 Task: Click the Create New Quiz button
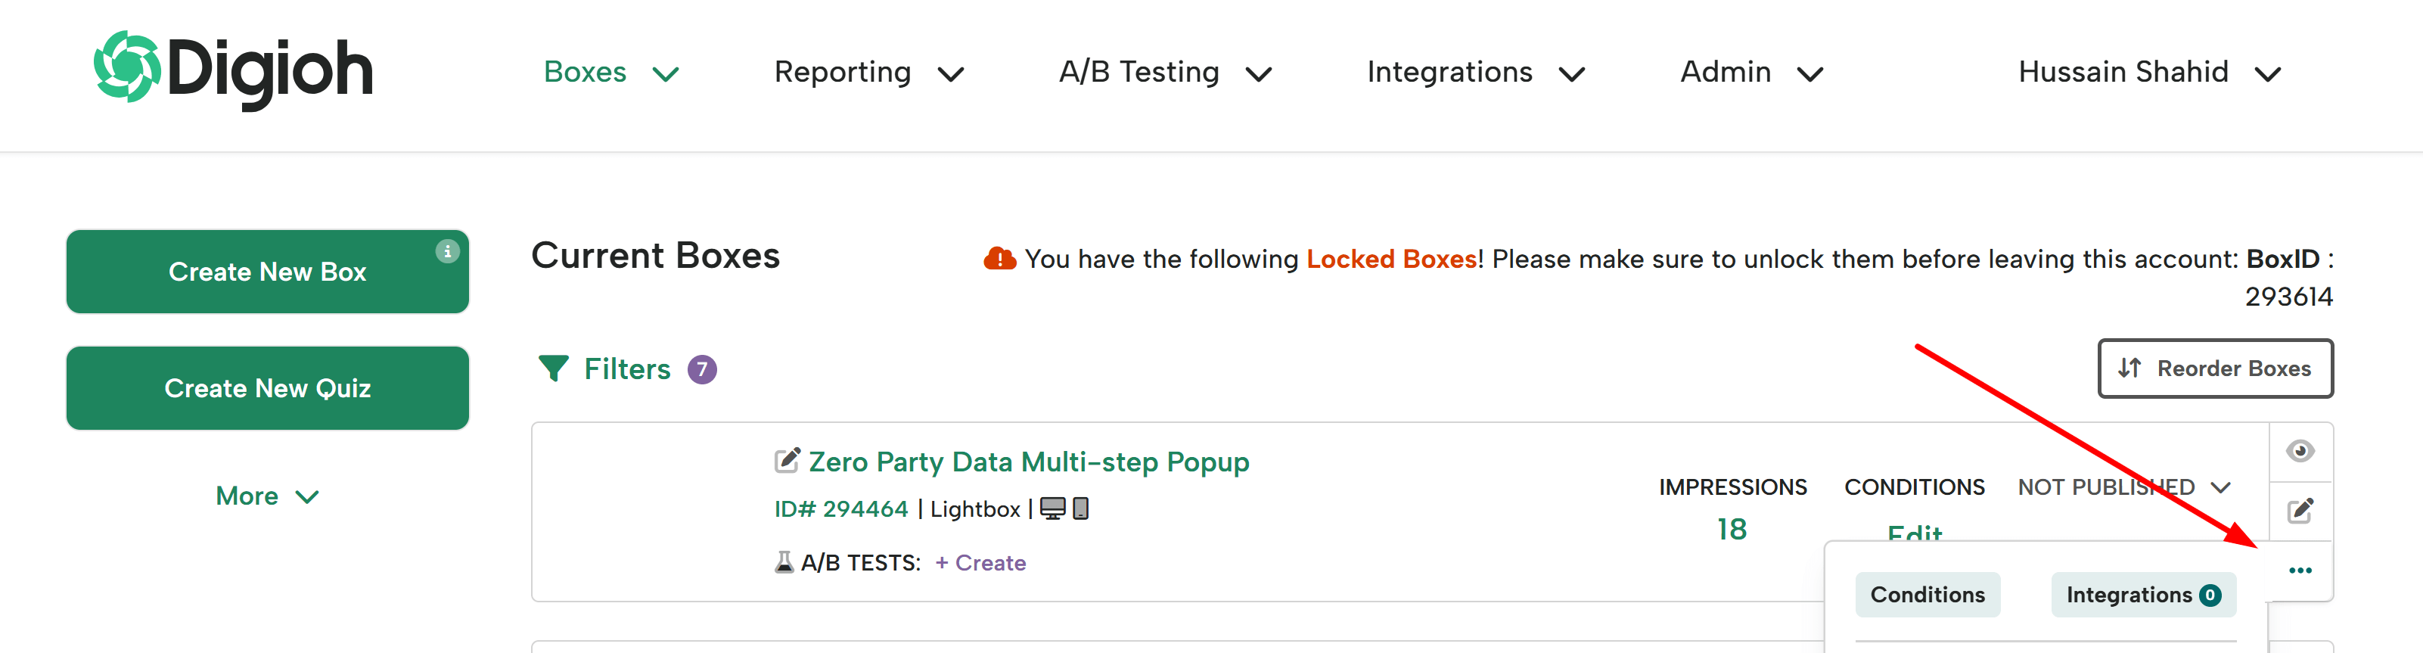[x=268, y=387]
